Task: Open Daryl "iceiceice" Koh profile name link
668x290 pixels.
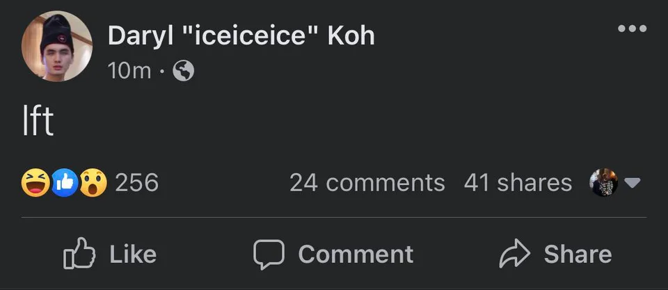Action: coord(241,35)
